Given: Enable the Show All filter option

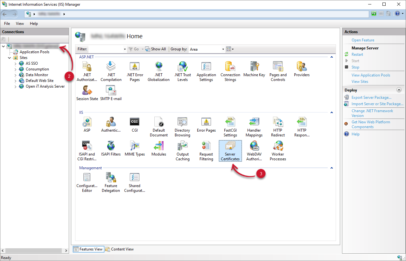Looking at the screenshot, I should pos(156,49).
